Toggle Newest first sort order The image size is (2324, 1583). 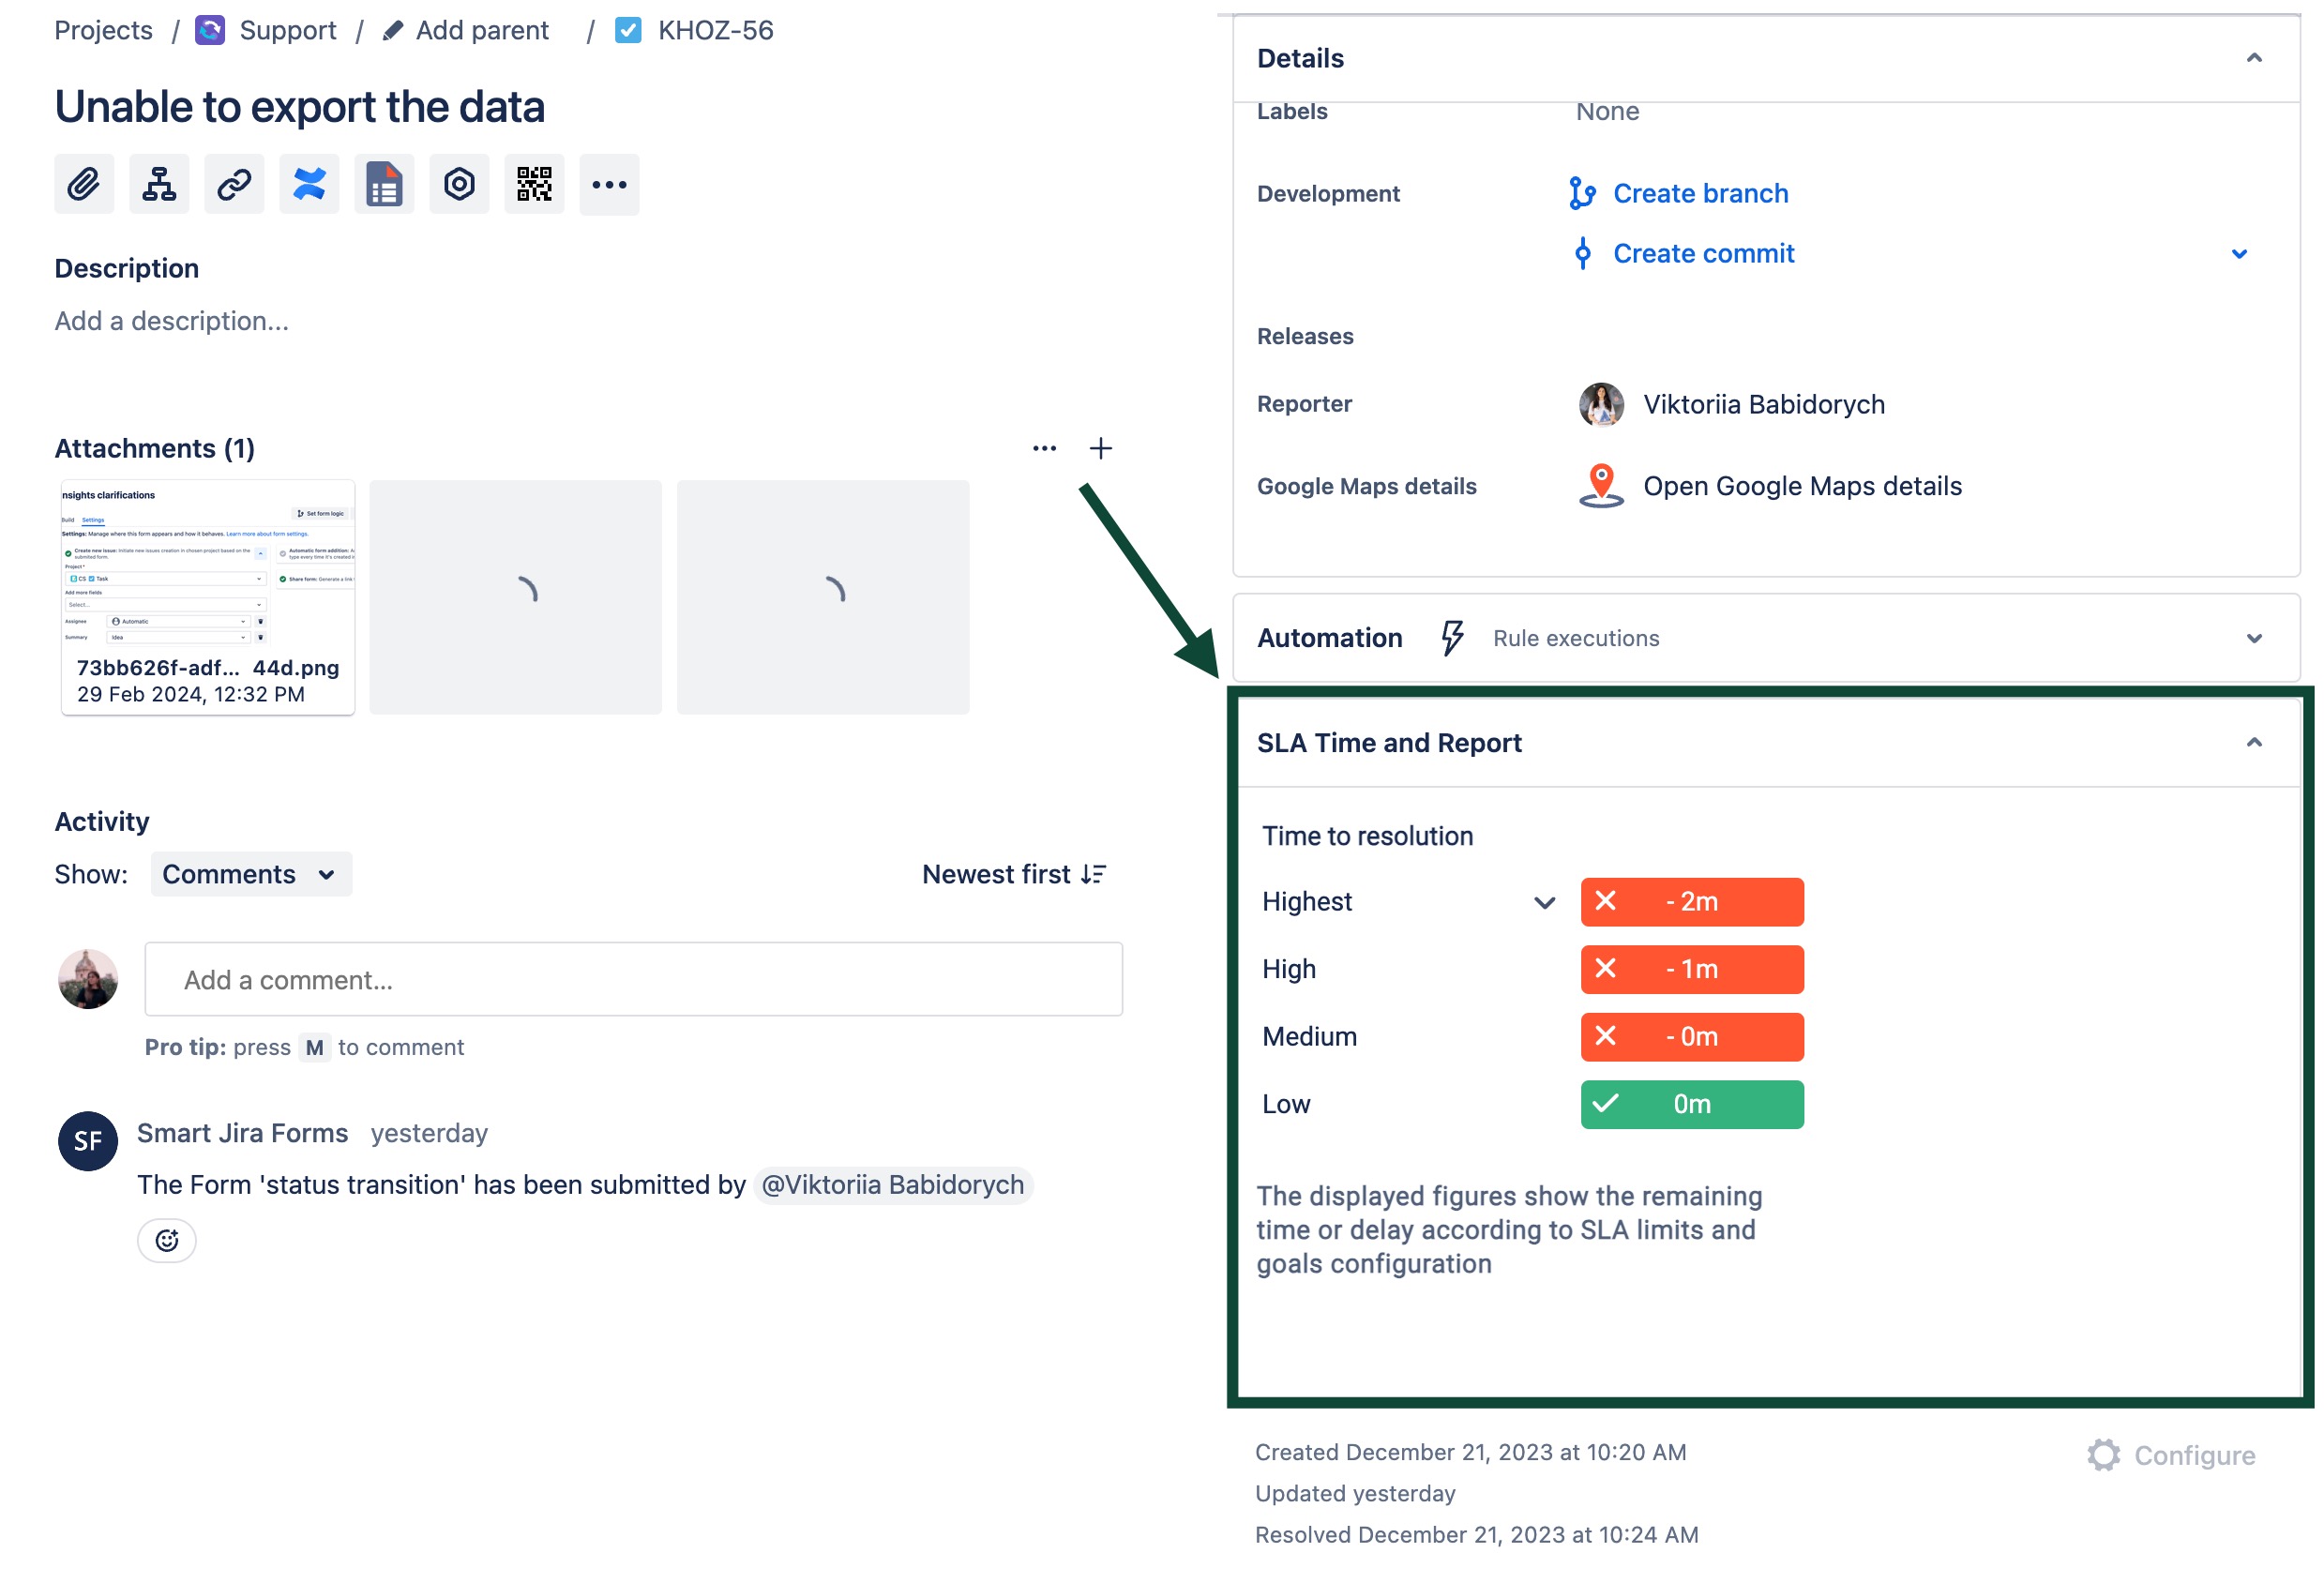point(1013,874)
